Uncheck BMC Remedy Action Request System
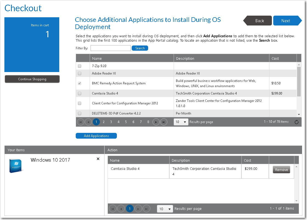The width and height of the screenshot is (307, 220). click(80, 83)
